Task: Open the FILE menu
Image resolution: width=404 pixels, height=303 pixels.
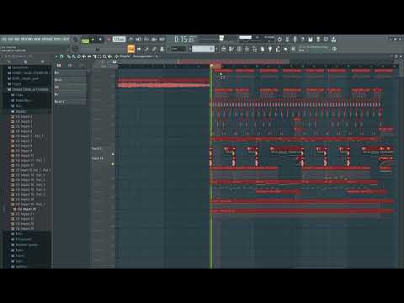Action: [4, 39]
